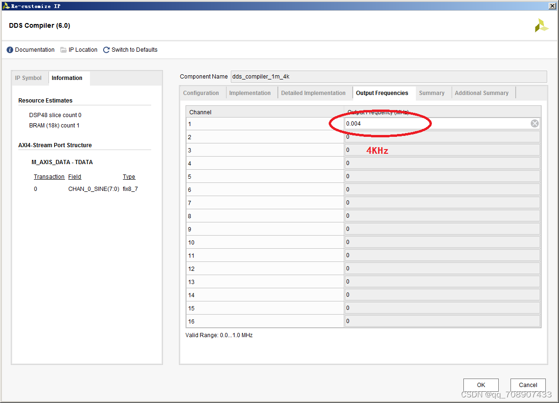Click transaction value 0 in table
Screen dimensions: 559x403
coord(35,189)
